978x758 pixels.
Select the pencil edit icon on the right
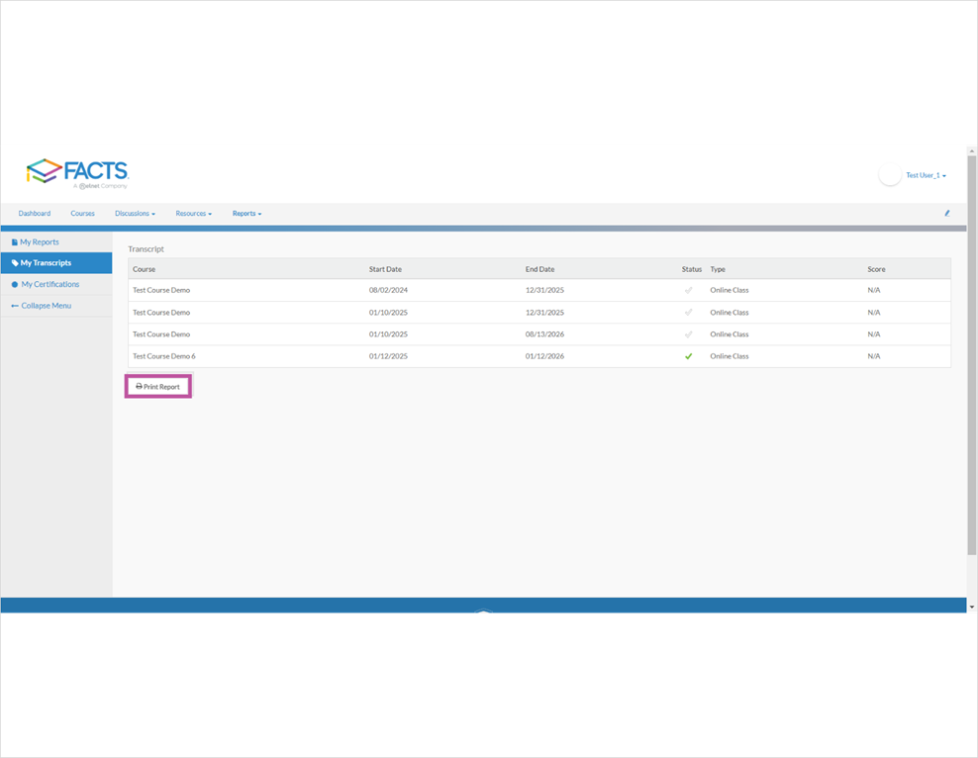click(946, 213)
